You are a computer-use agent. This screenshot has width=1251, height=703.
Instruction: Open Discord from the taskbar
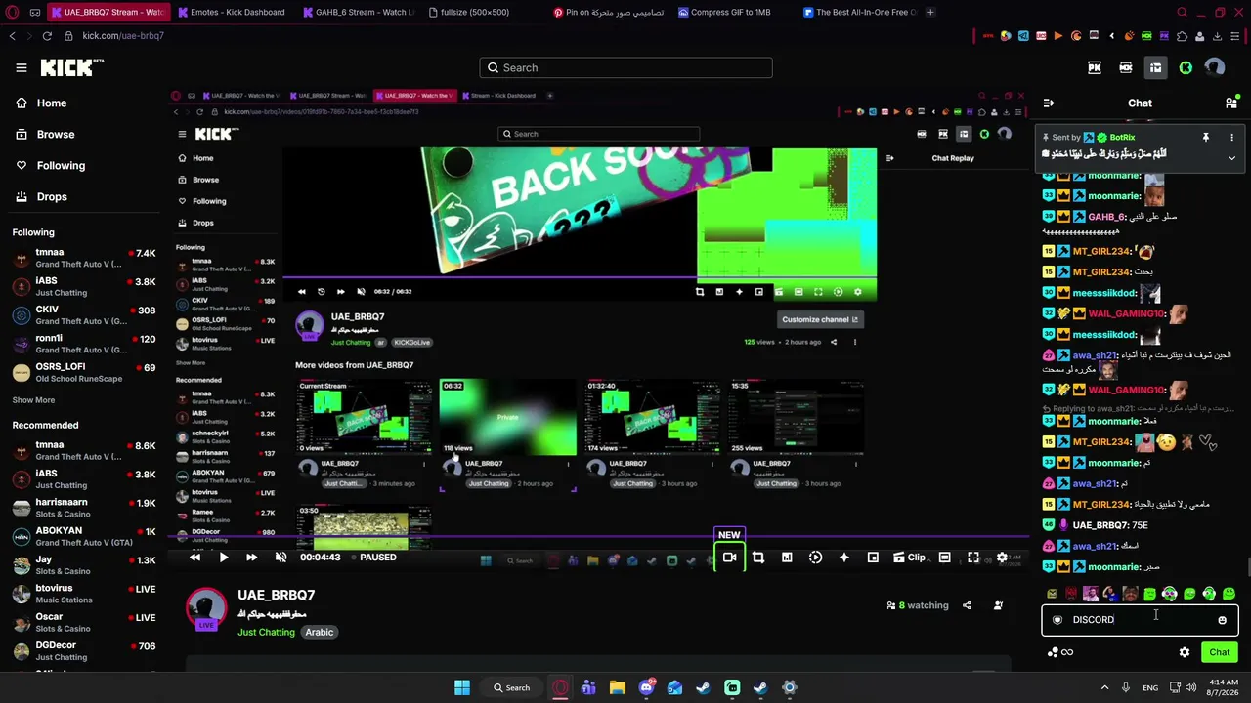tap(646, 688)
